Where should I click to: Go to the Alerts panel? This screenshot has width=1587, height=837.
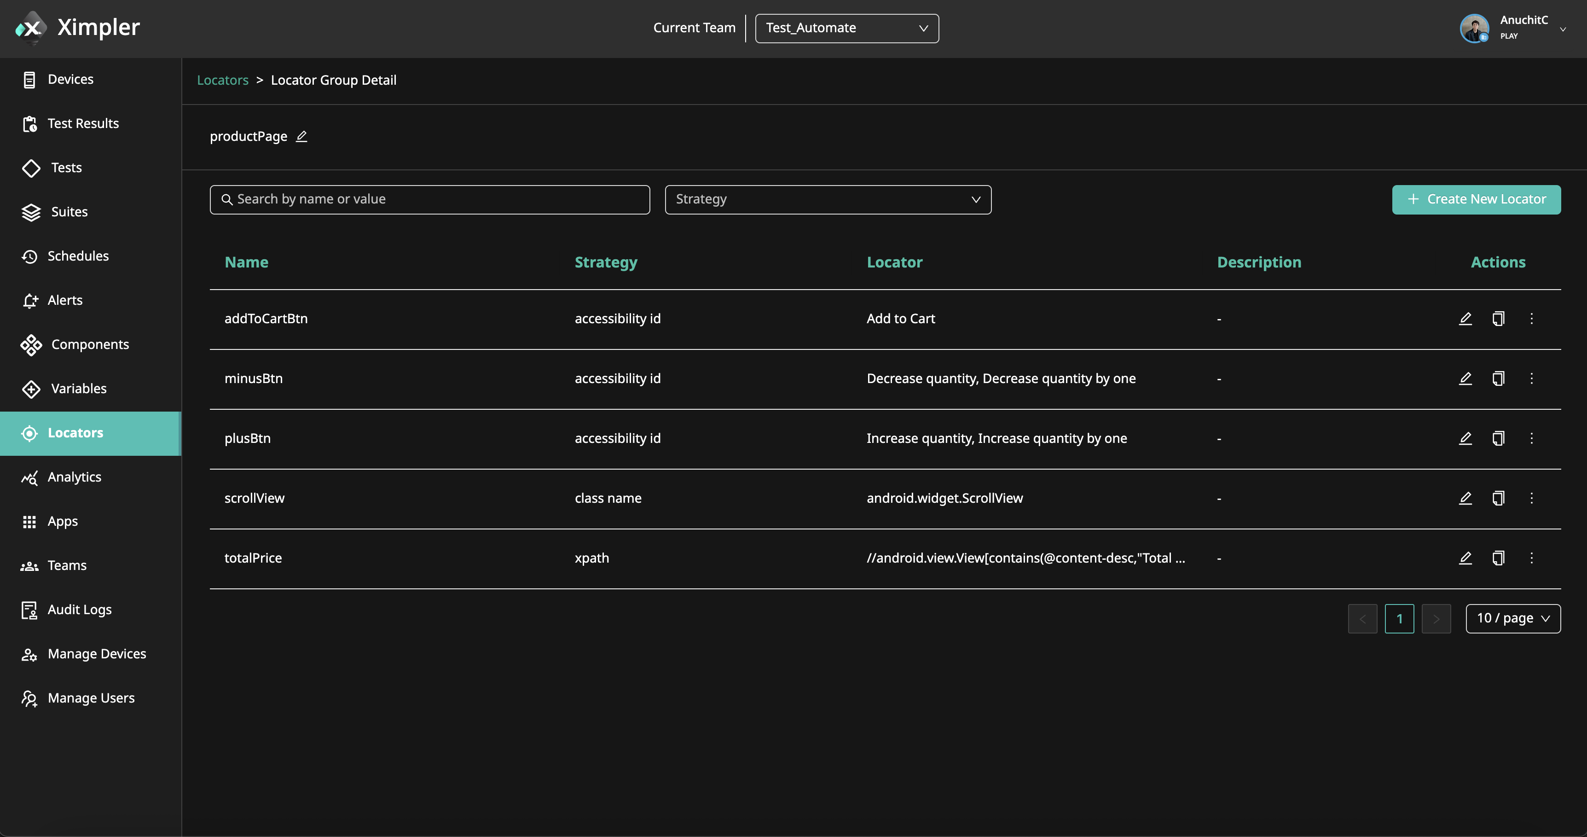point(65,300)
